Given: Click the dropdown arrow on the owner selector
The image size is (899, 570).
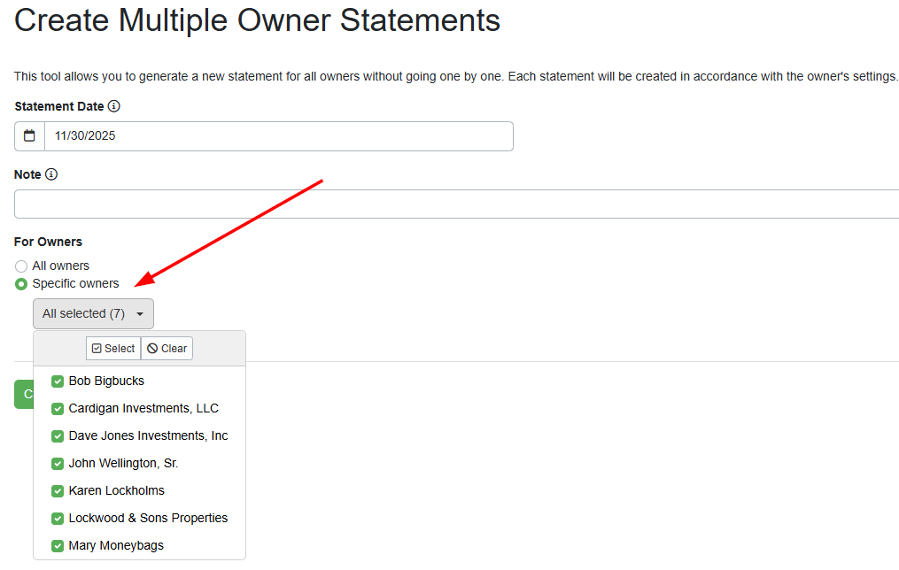Looking at the screenshot, I should (140, 313).
